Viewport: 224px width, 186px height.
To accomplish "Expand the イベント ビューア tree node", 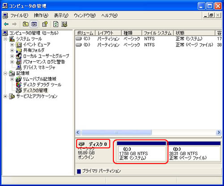I will pos(12,45).
